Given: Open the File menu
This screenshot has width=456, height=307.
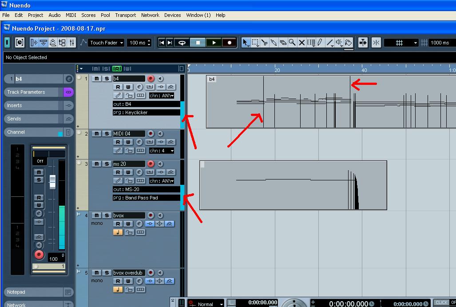Looking at the screenshot, I should coord(6,15).
